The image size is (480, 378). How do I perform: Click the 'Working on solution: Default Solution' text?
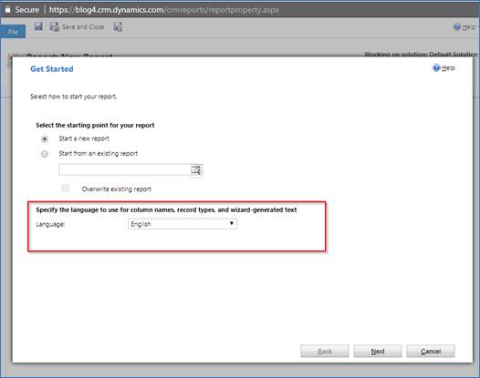421,54
